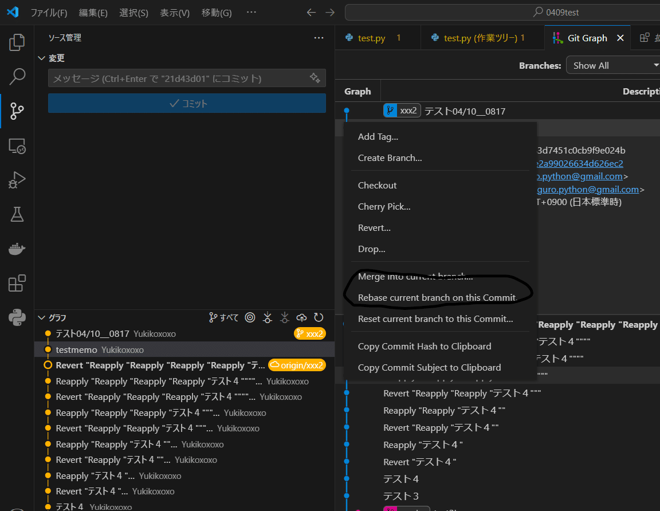
Task: Refresh the commit graph with the reload icon
Action: point(319,317)
